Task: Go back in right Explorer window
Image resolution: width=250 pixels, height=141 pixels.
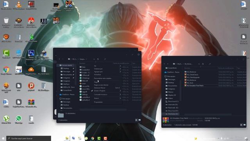Action: 164,64
